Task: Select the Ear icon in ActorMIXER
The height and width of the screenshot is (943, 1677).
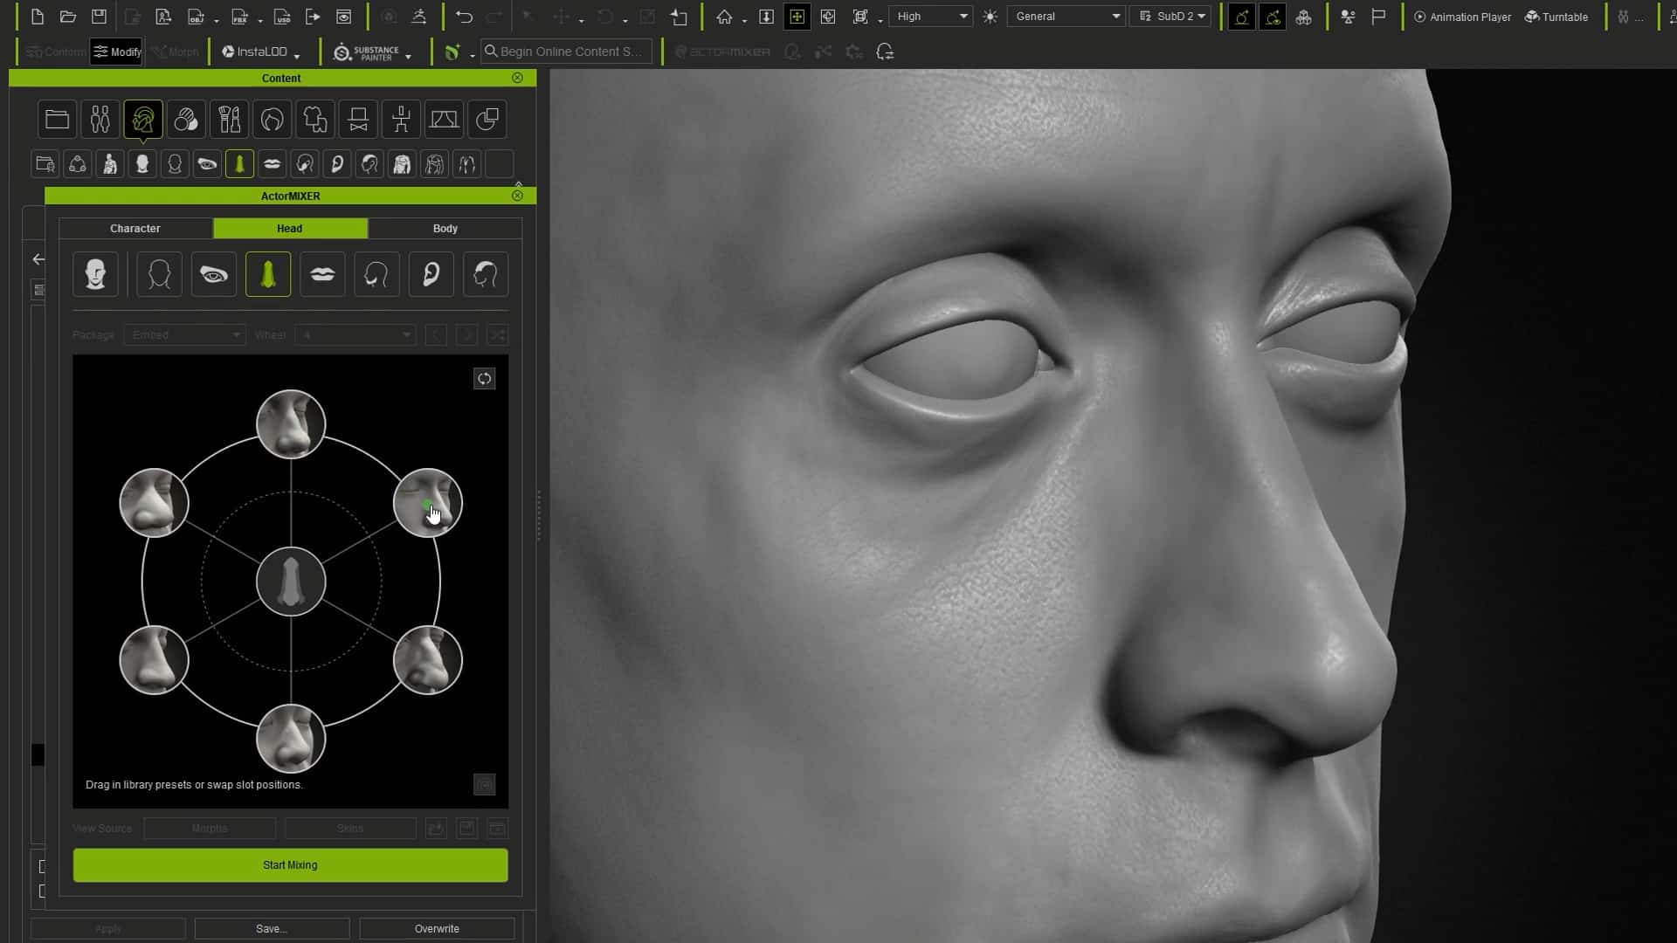Action: pyautogui.click(x=431, y=273)
